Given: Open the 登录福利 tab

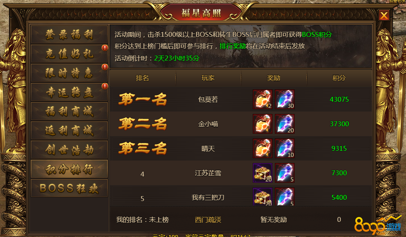Looking at the screenshot, I should [x=69, y=34].
